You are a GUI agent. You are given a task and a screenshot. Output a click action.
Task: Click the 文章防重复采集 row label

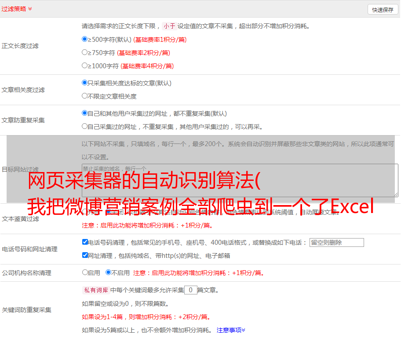coord(23,120)
